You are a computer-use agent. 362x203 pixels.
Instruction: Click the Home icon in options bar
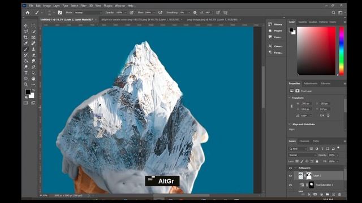click(x=28, y=12)
